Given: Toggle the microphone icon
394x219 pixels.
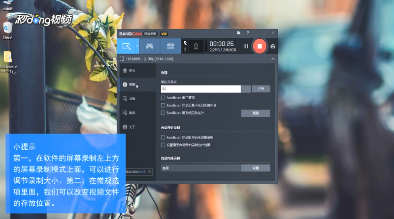Looking at the screenshot, I should coord(185,50).
